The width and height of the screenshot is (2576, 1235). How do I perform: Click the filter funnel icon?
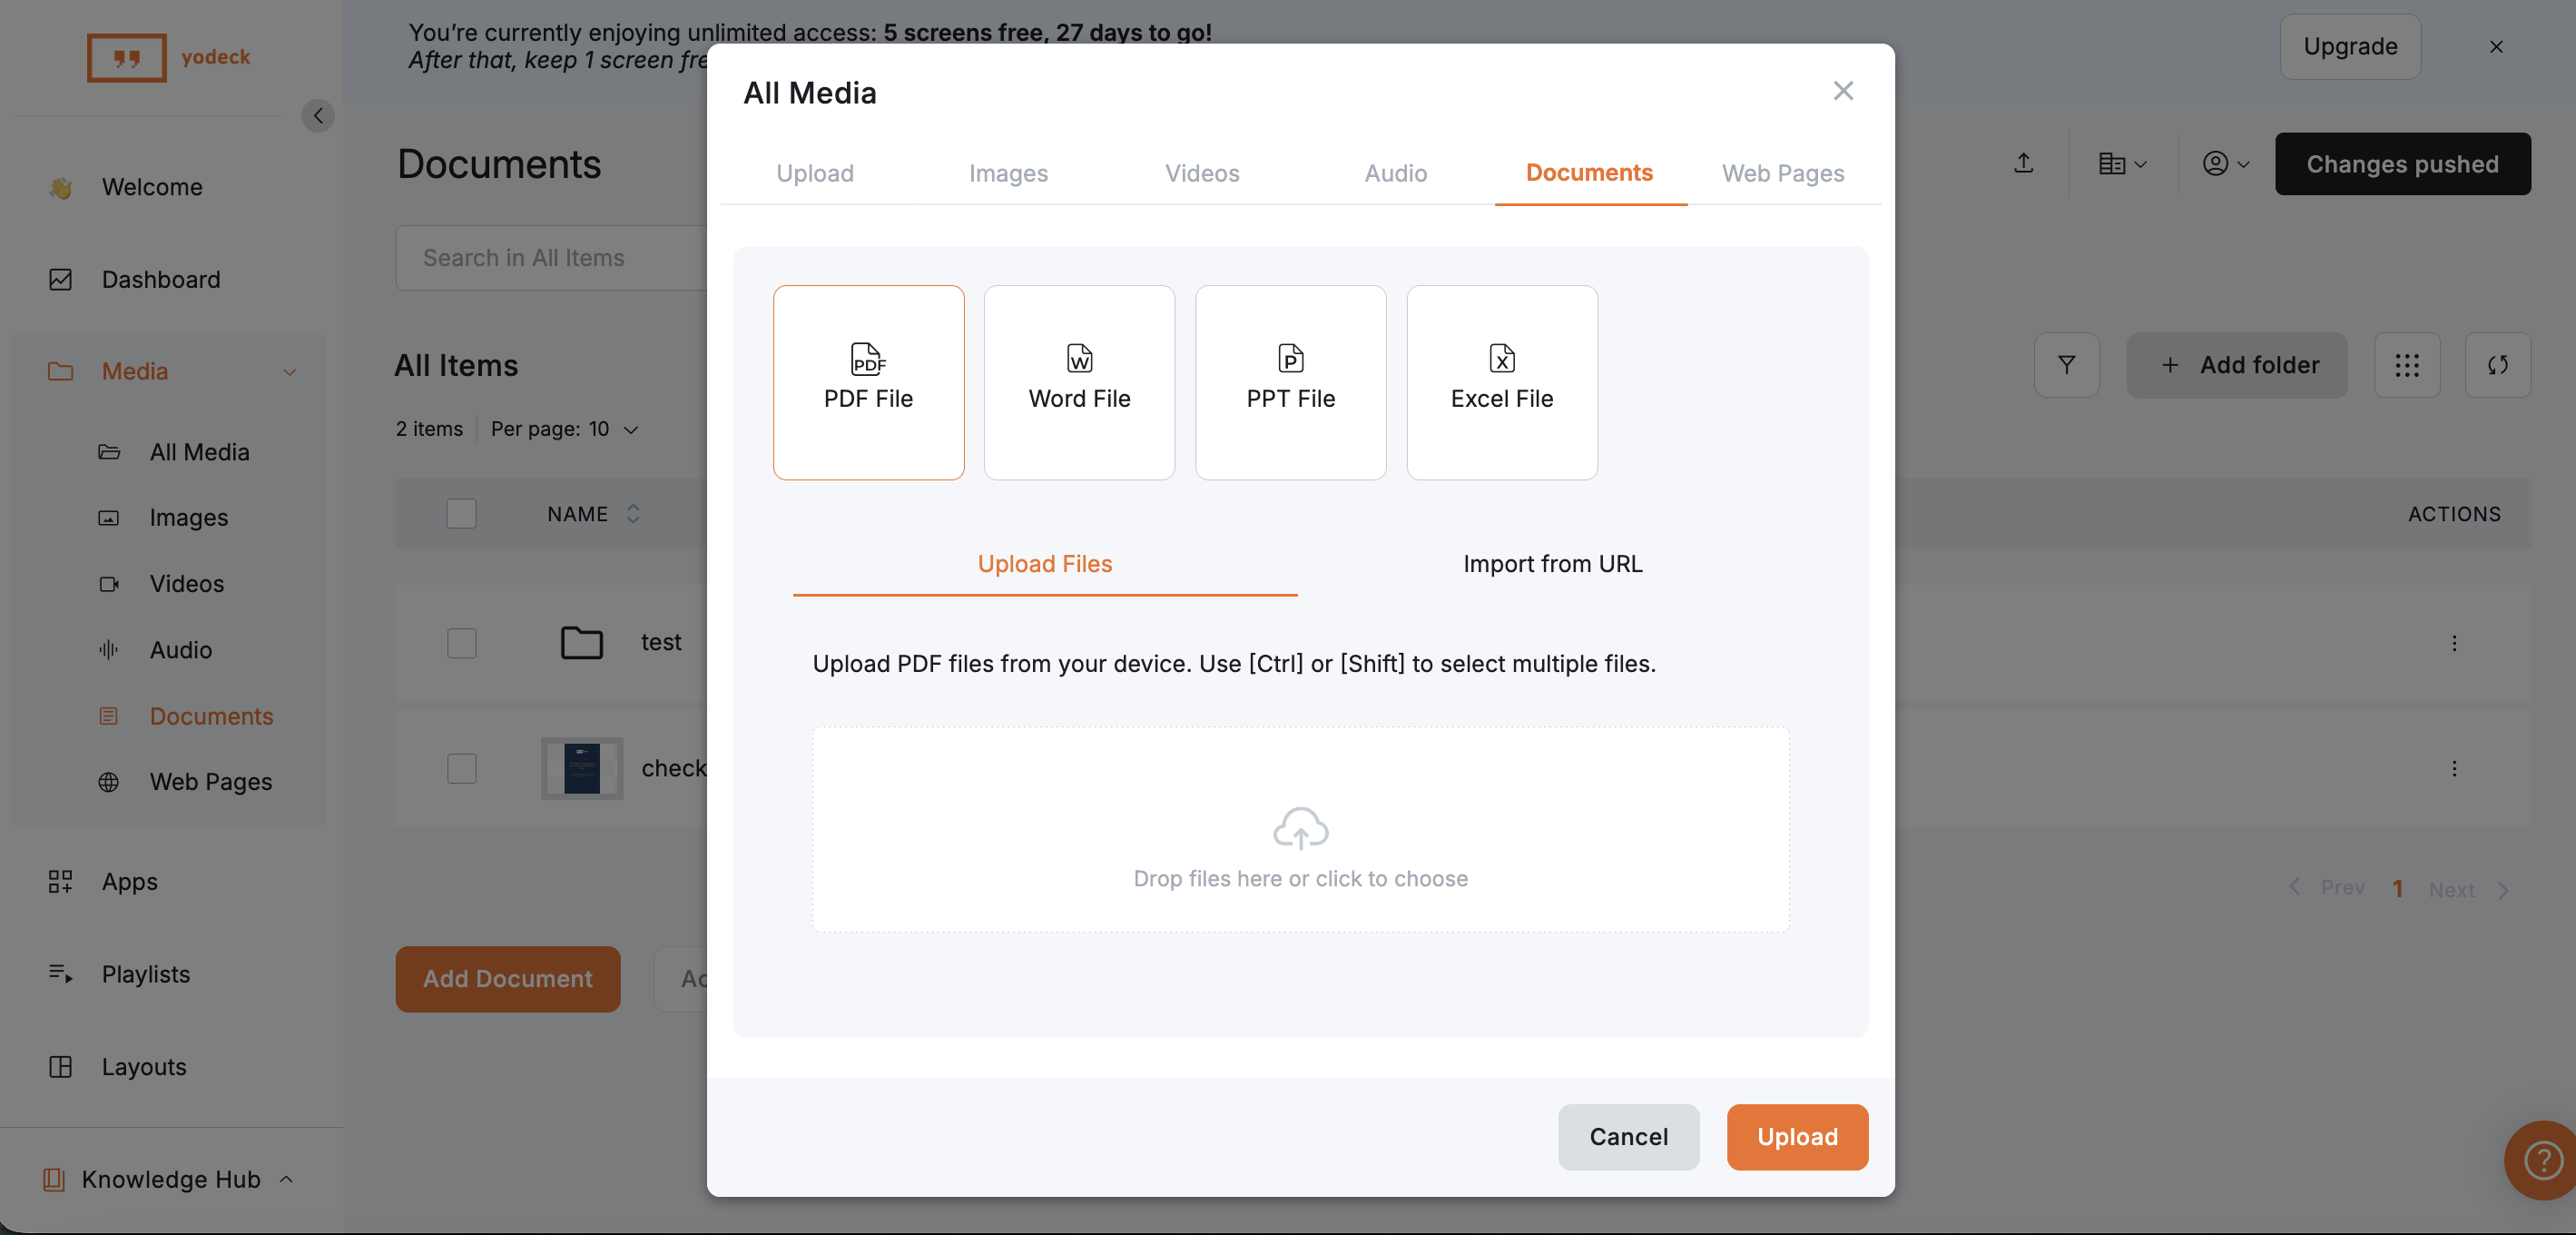point(2066,364)
